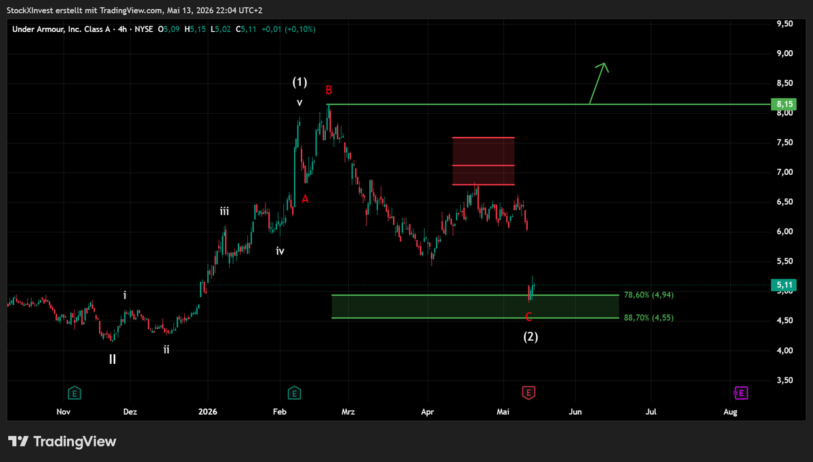This screenshot has height=462, width=813.
Task: Click the 6,50 price axis value
Action: click(785, 202)
